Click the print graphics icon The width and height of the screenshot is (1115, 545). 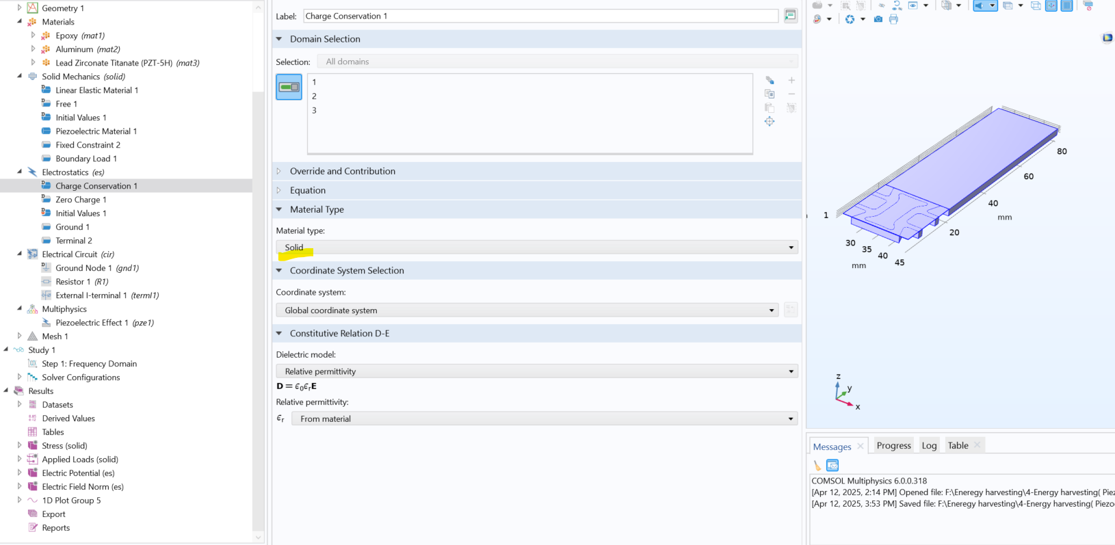point(893,19)
